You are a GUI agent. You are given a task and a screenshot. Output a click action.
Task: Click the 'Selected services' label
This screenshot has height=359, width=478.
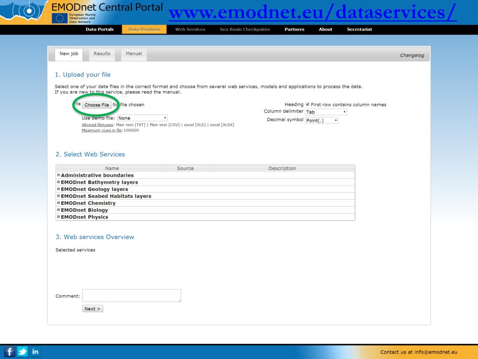[x=75, y=250]
